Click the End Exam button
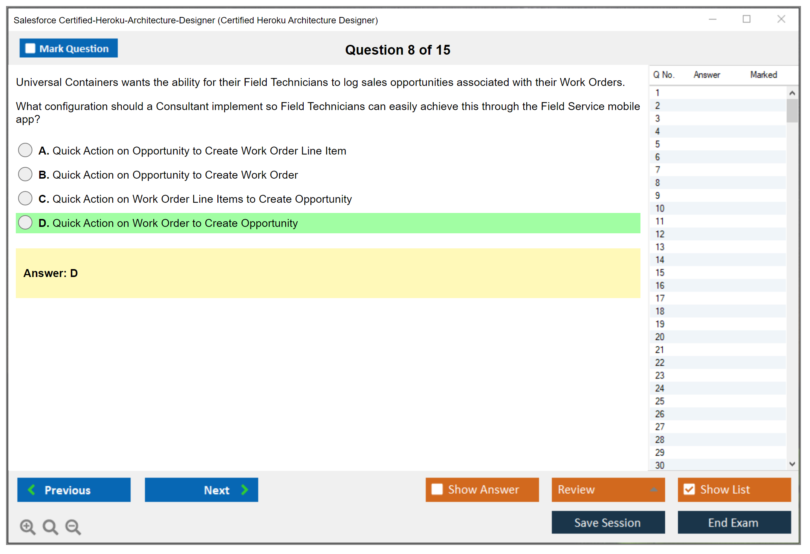The image size is (810, 554). tap(734, 522)
